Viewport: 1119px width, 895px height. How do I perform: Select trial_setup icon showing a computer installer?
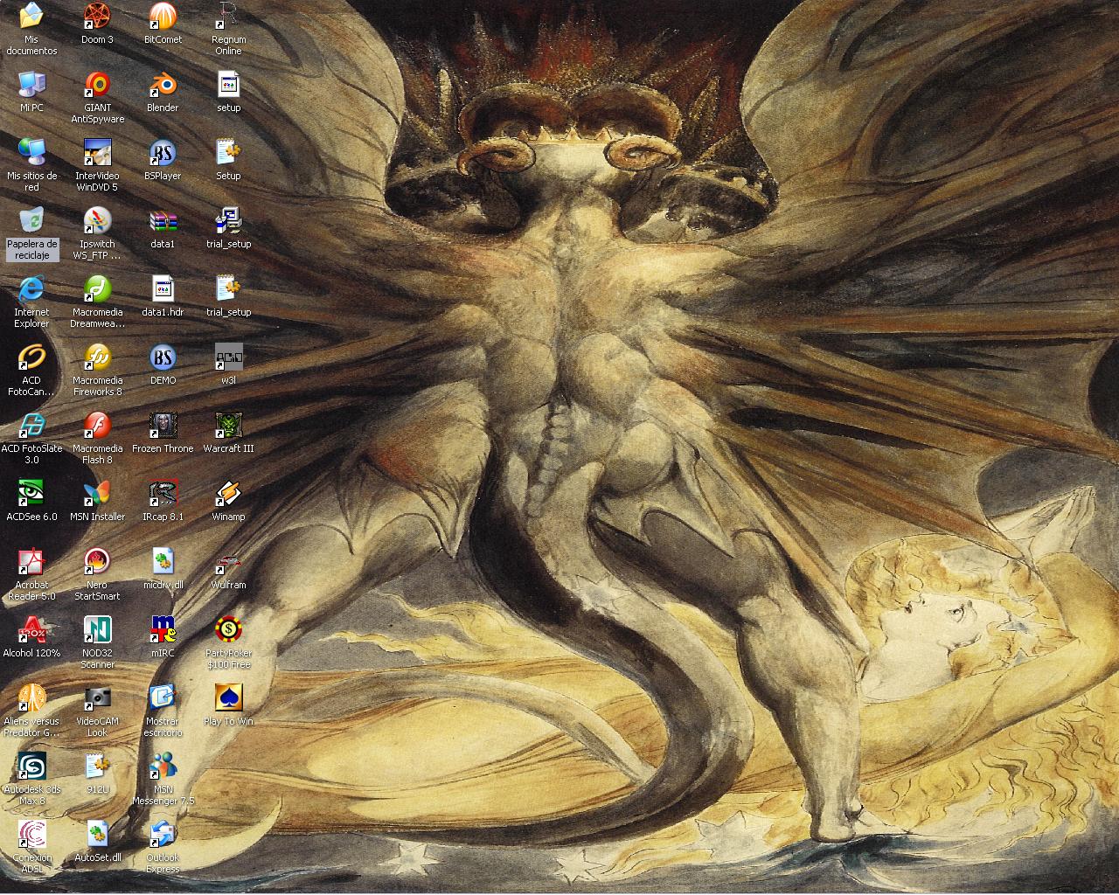point(228,220)
